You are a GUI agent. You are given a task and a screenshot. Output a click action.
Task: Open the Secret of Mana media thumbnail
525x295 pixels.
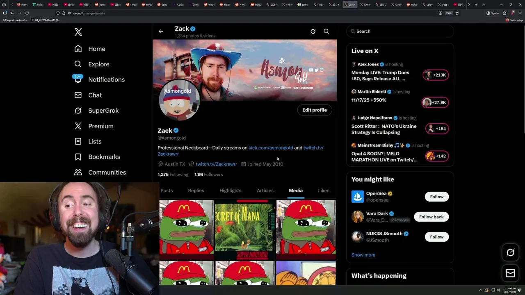coord(244,230)
